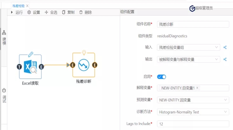
Task: Switch to the 残差检验 tab
Action: tap(18, 6)
